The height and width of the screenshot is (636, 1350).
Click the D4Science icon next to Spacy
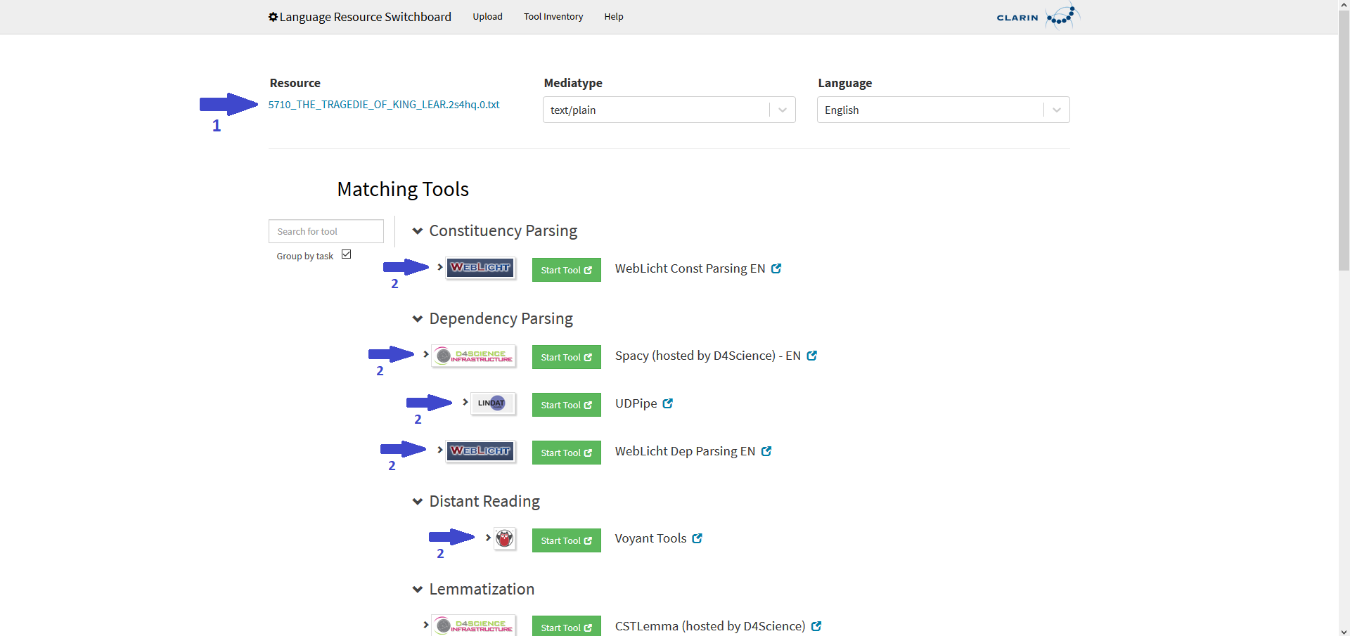click(473, 356)
